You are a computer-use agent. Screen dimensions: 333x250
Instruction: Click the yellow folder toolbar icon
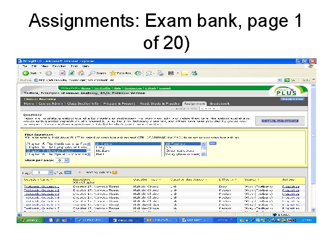click(185, 73)
